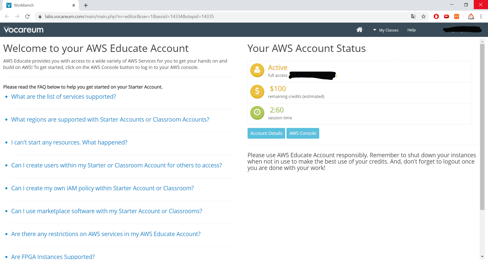Click the page scrollbar thumb
The width and height of the screenshot is (488, 260).
pos(482,127)
